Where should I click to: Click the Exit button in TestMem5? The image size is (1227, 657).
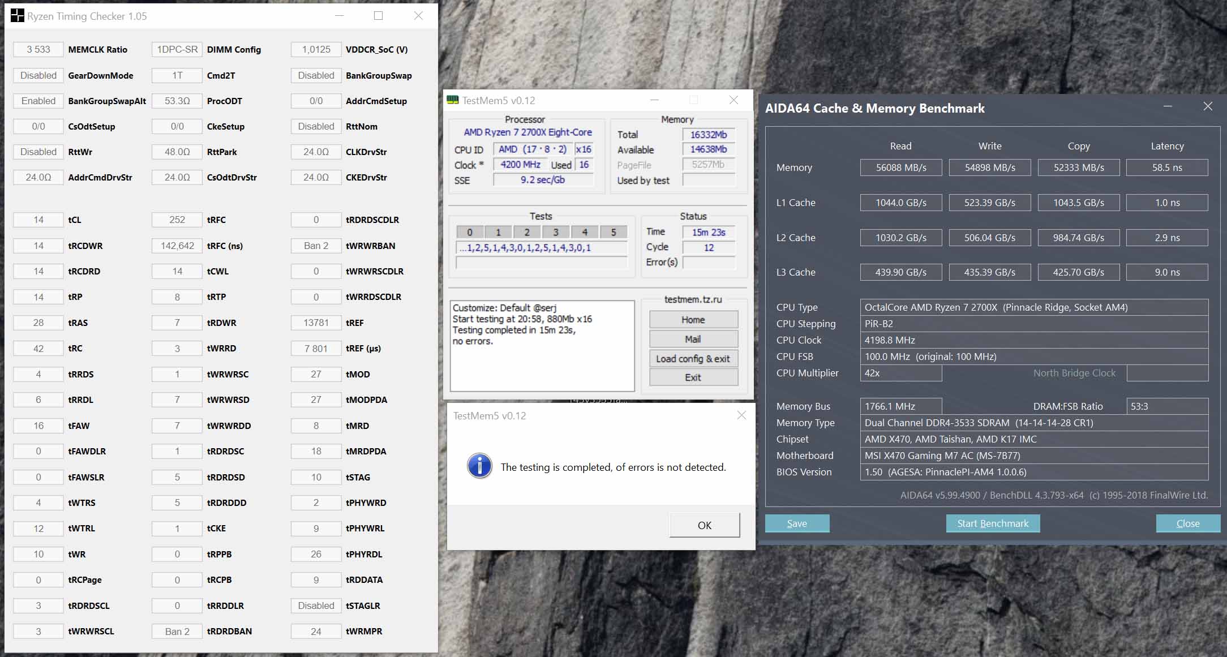coord(693,377)
